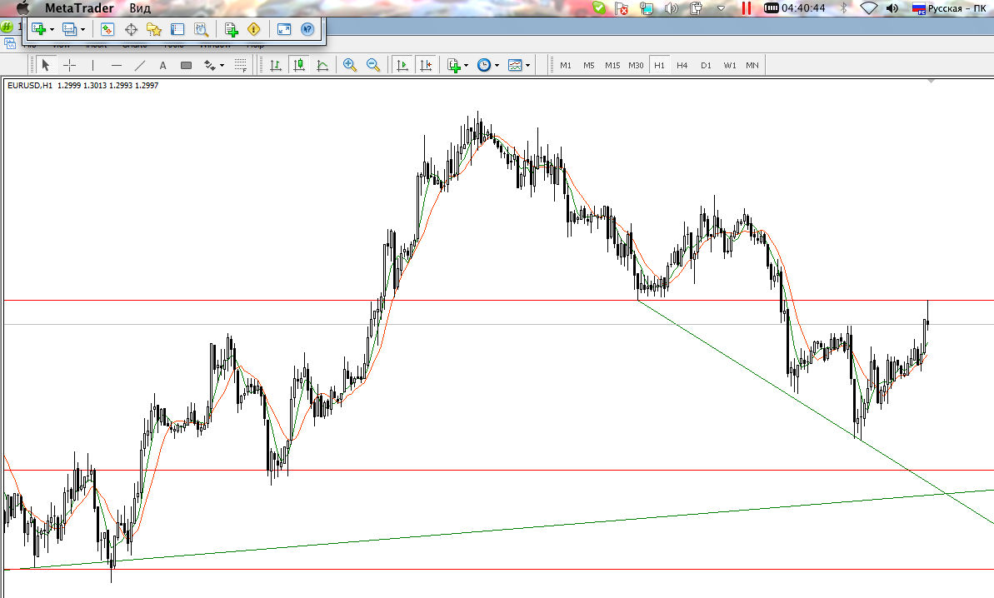The width and height of the screenshot is (994, 598).
Task: Toggle candlestick chart display mode
Action: (299, 65)
